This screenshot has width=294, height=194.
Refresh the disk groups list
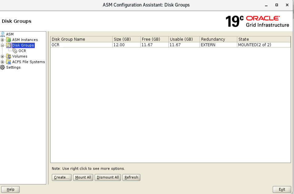click(131, 177)
